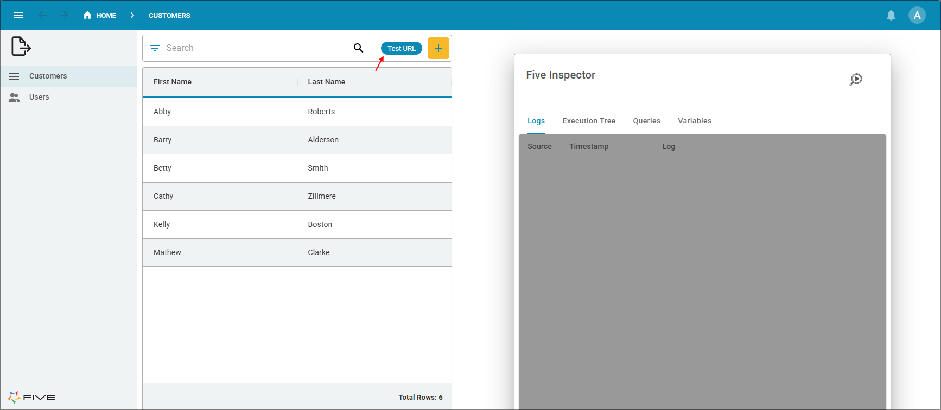
Task: Open the hamburger menu in top bar
Action: (x=18, y=15)
